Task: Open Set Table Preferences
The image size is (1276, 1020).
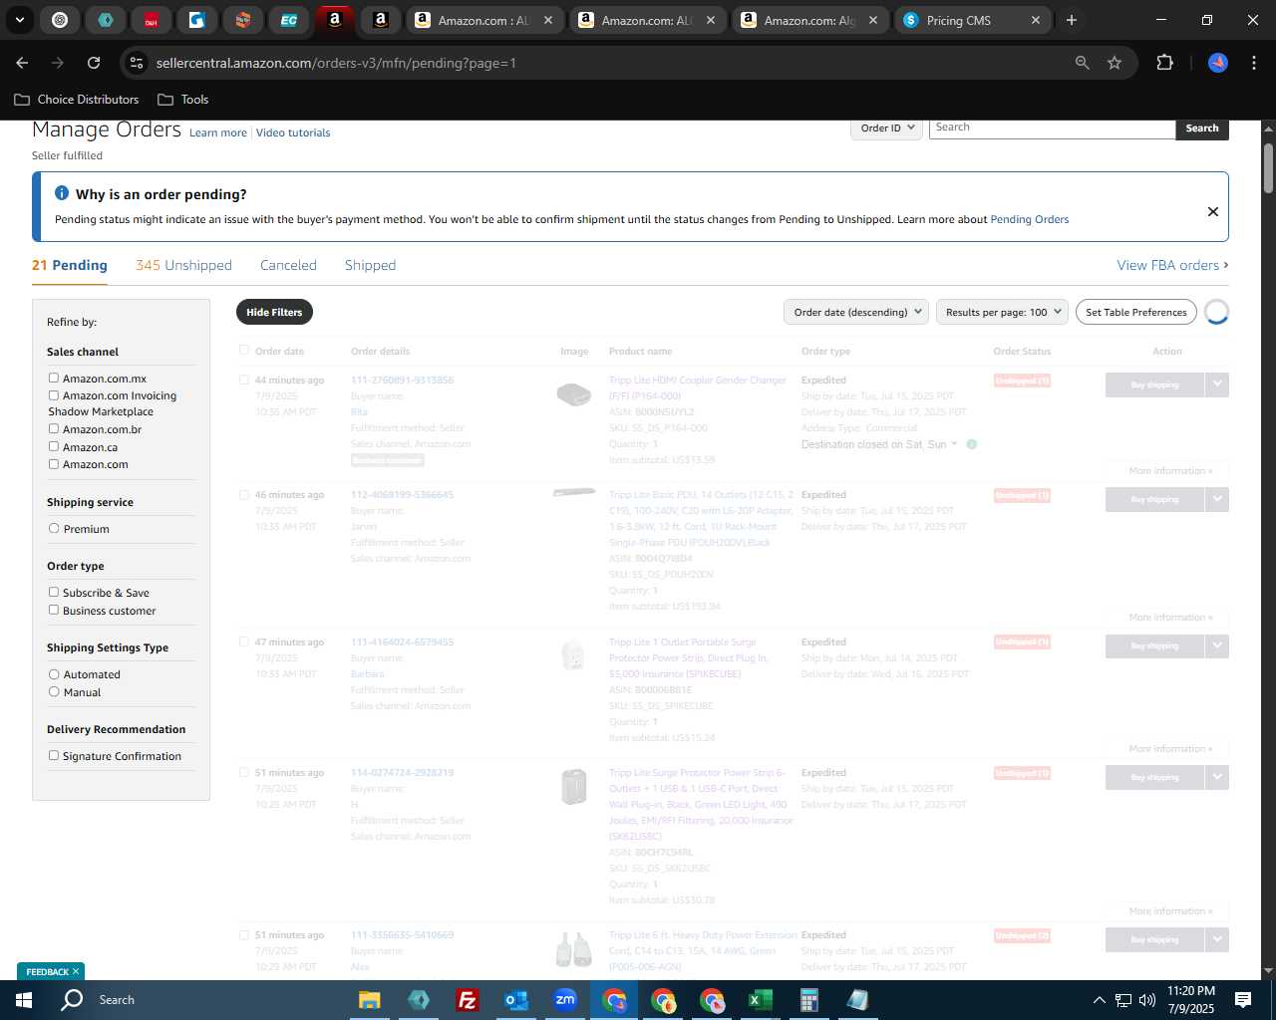Action: [x=1136, y=312]
